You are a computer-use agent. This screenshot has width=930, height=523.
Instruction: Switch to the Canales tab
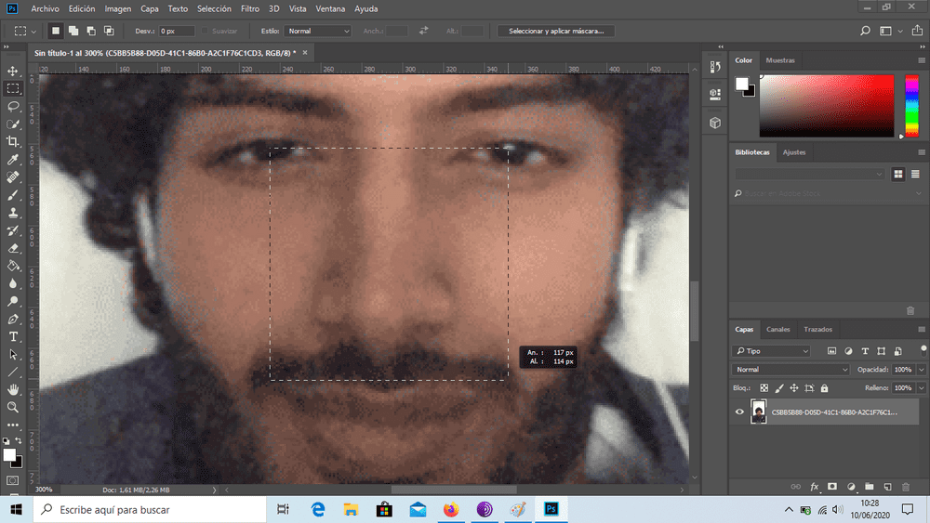777,330
